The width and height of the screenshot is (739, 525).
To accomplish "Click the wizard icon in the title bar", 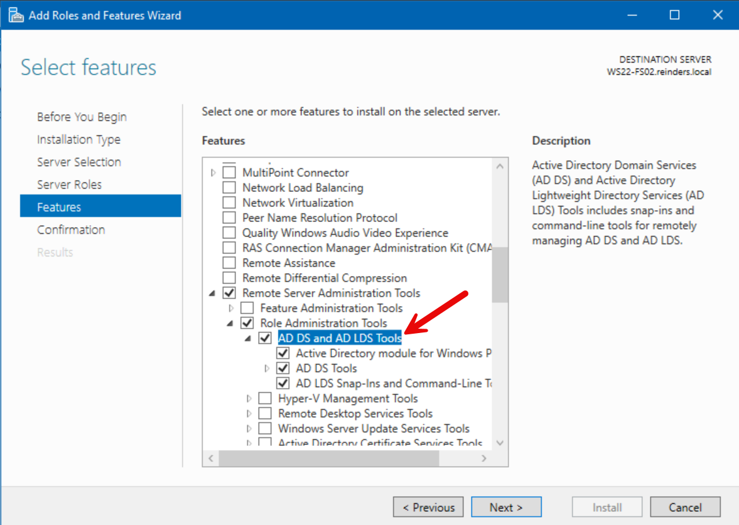I will (x=16, y=14).
